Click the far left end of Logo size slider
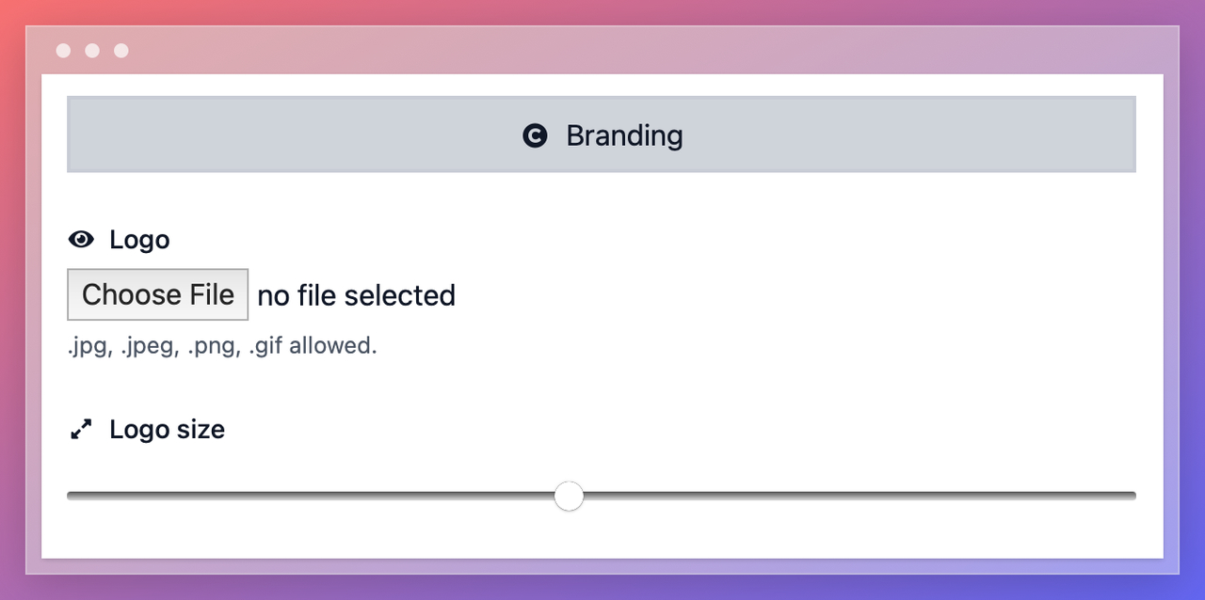 71,496
